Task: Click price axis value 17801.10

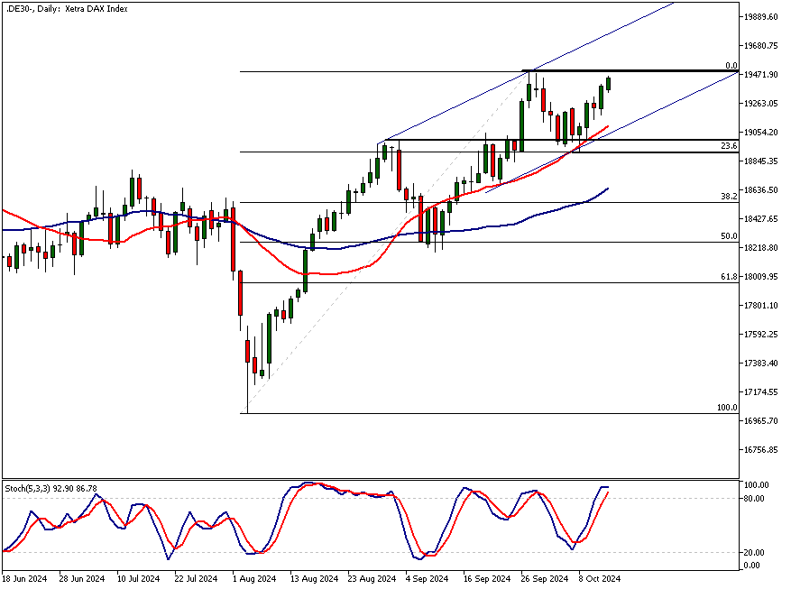Action: (x=761, y=305)
